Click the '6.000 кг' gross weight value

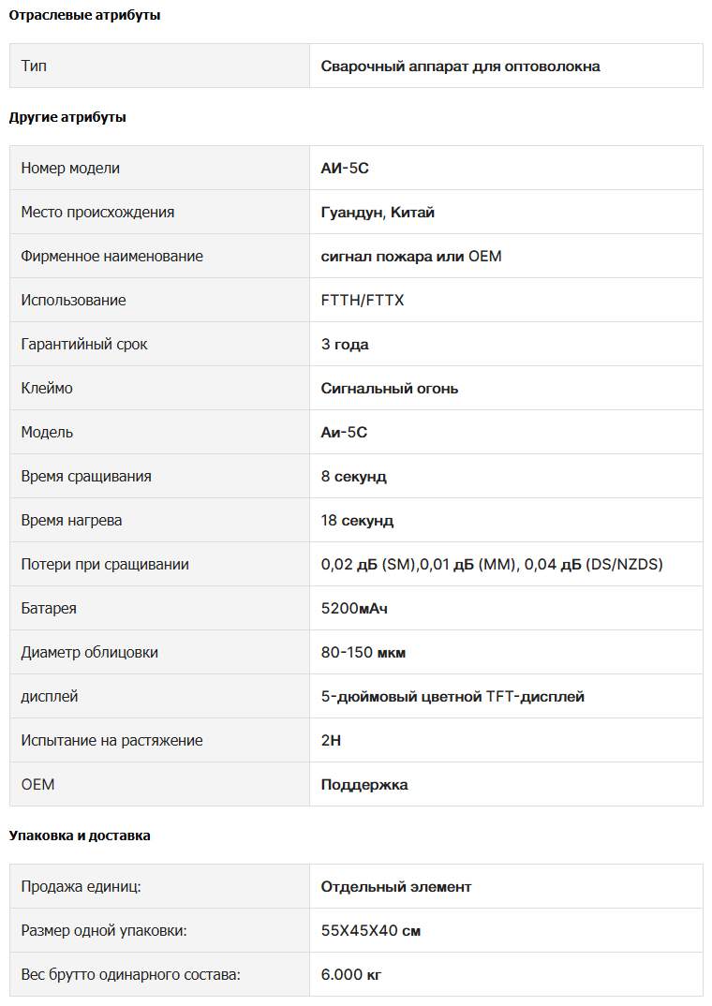351,974
